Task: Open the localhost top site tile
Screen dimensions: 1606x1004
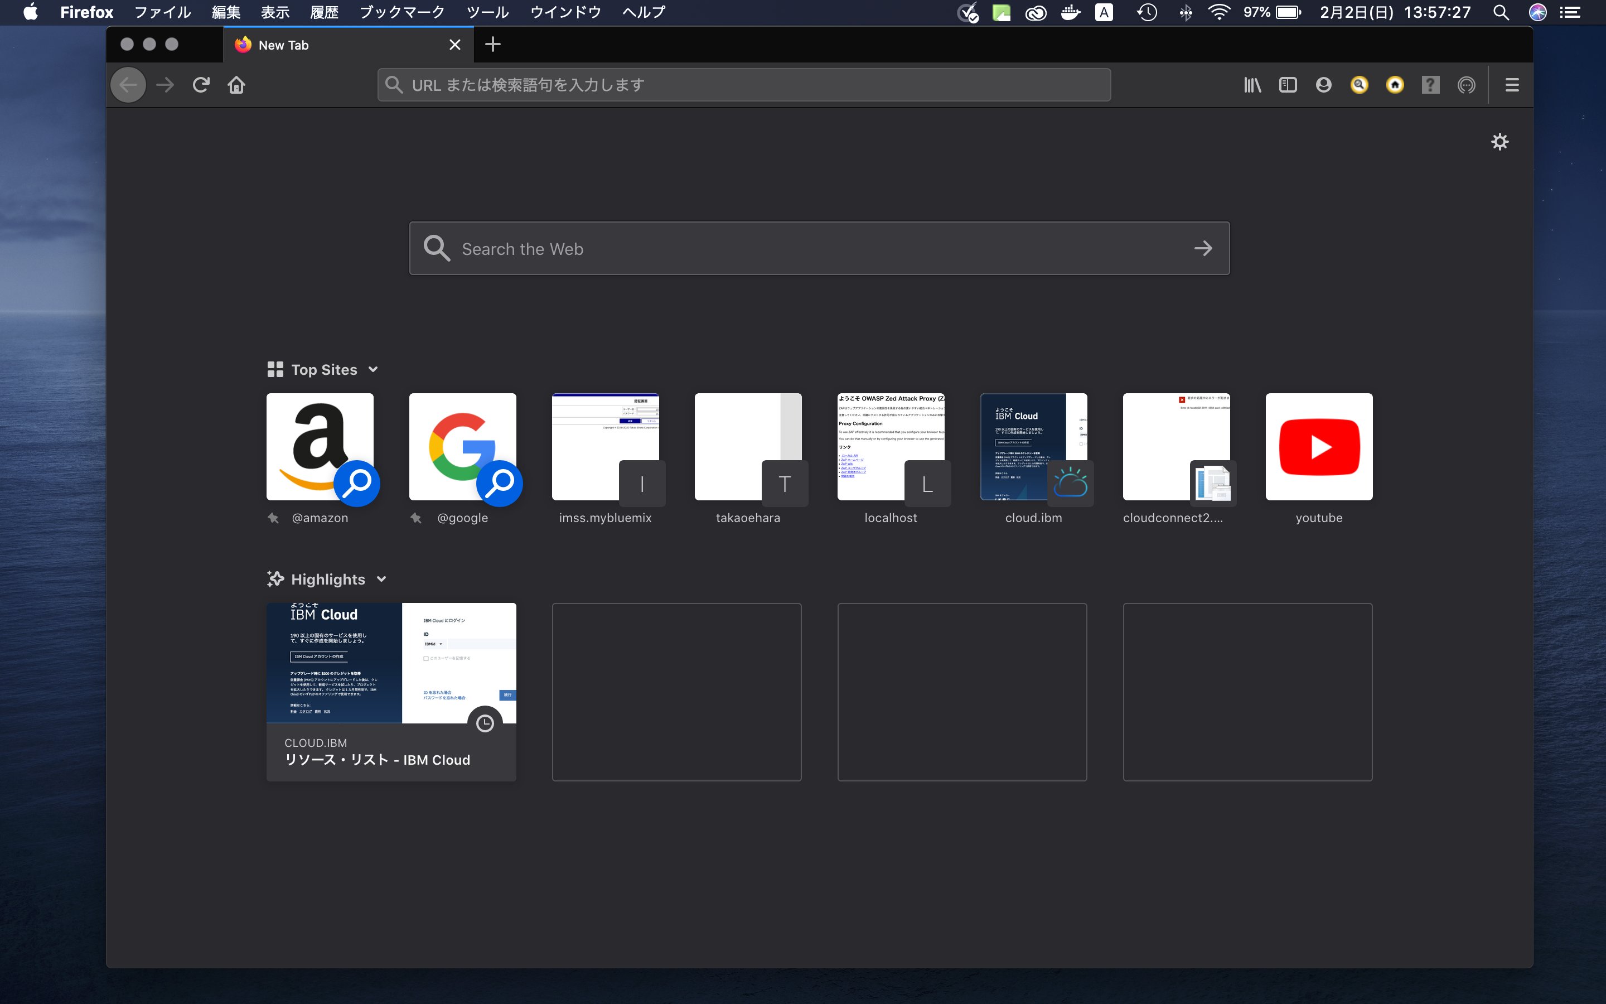Action: [891, 447]
